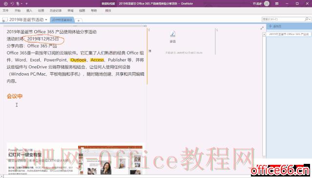This screenshot has width=312, height=178.
Task: Click the account avatar icon
Action: tap(267, 3)
